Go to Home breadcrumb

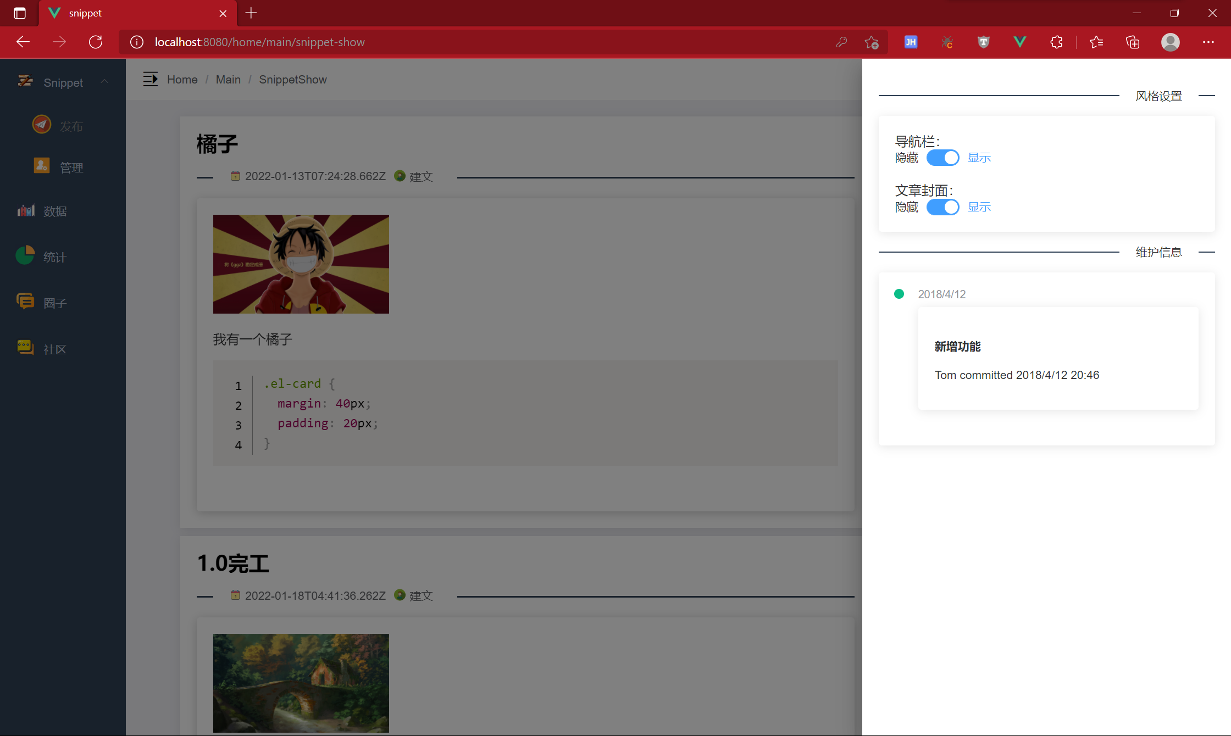[x=182, y=80]
